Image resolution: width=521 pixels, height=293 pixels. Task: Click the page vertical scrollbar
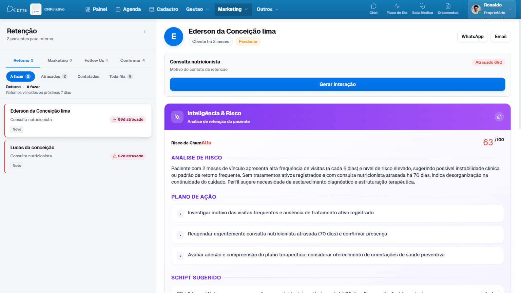519,75
